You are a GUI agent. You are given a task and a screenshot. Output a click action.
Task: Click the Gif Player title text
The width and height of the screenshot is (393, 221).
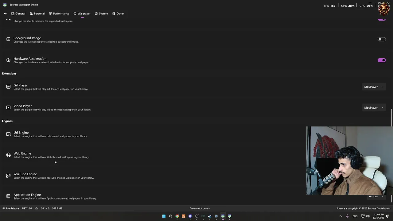coord(20,85)
